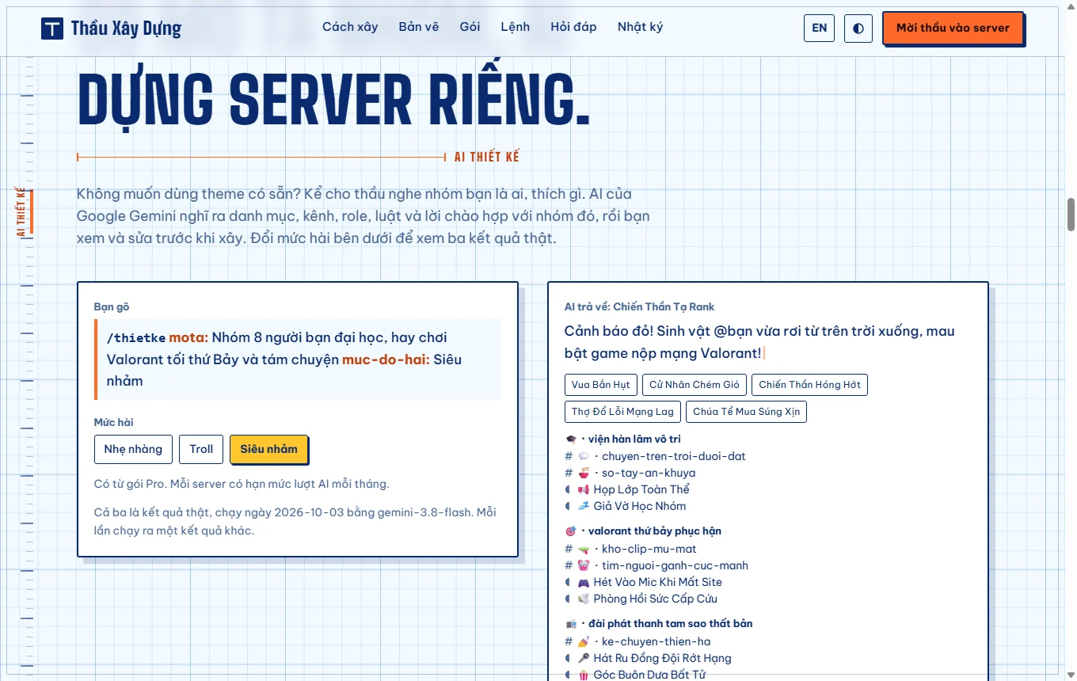1077x681 pixels.
Task: Click the Thầu Xây Dựng T logo icon
Action: (x=52, y=29)
